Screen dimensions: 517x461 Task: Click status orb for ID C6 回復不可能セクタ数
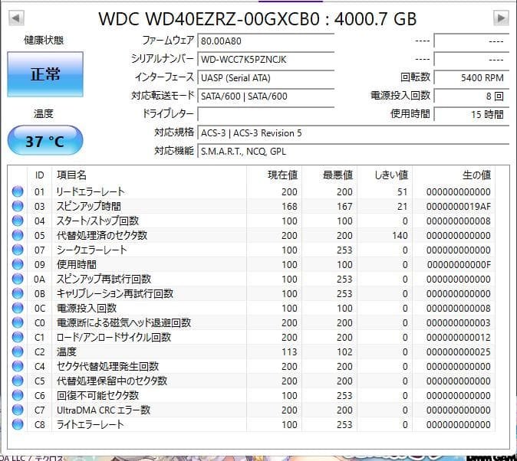tap(18, 395)
